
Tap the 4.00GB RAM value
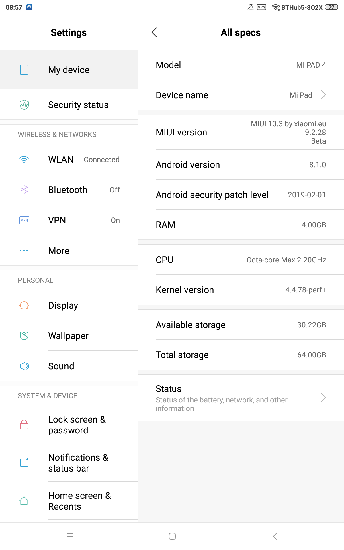[314, 225]
